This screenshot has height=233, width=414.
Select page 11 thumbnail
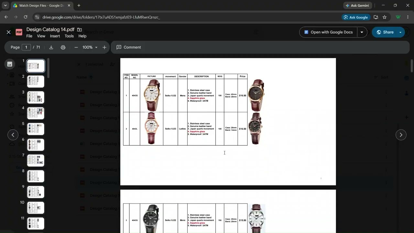tap(36, 224)
